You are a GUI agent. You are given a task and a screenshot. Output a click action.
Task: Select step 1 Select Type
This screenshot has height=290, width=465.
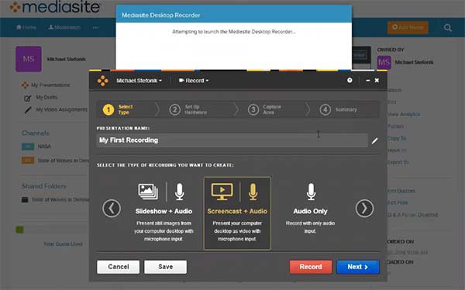pyautogui.click(x=119, y=109)
